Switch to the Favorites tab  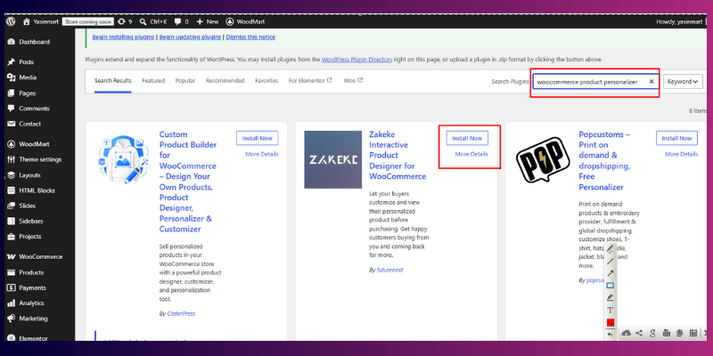pos(266,81)
